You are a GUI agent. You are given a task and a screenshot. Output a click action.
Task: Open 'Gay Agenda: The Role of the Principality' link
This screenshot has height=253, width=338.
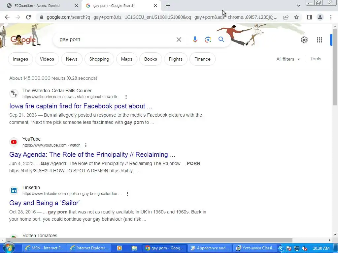pos(92,155)
